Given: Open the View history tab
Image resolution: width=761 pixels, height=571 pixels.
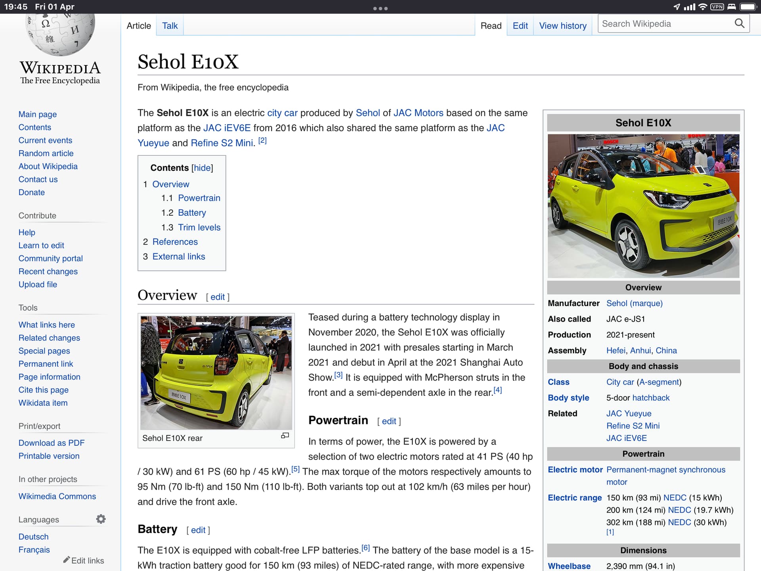Looking at the screenshot, I should (562, 26).
